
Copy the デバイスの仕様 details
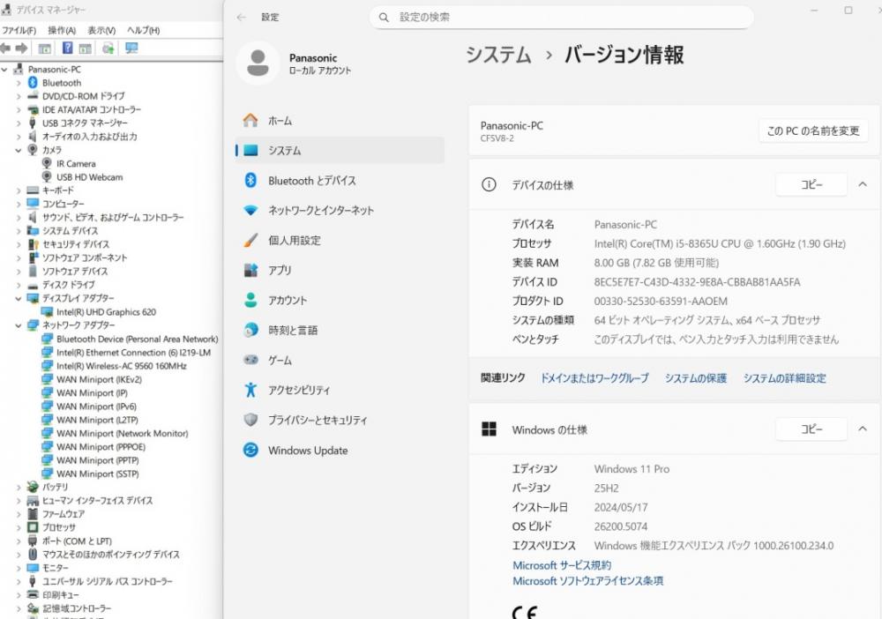(x=811, y=184)
